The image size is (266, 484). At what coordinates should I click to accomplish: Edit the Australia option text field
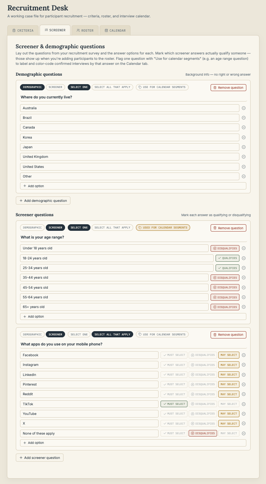[x=130, y=108]
